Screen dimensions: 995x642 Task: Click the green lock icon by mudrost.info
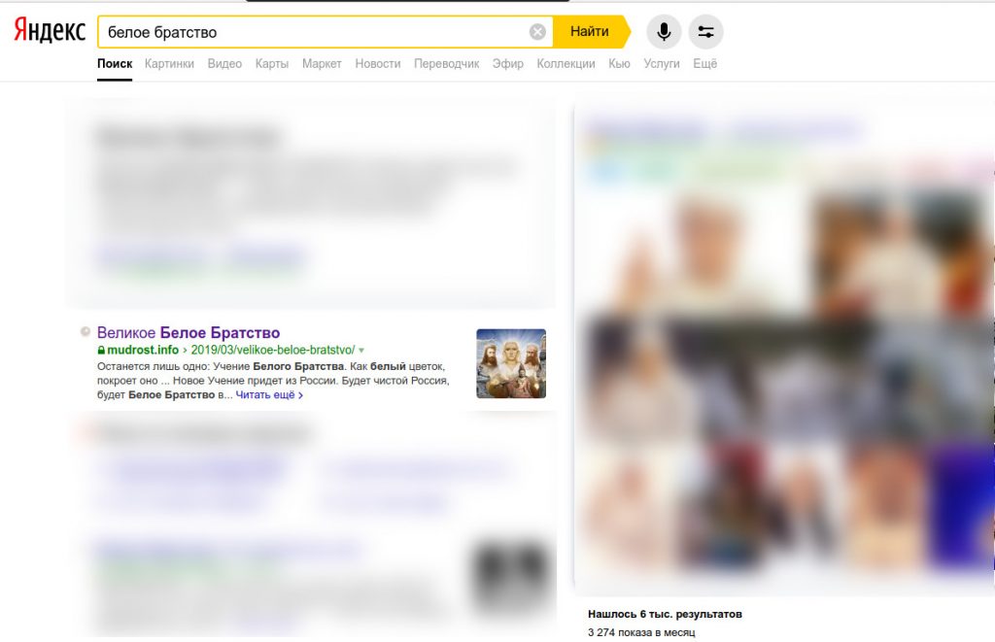(x=101, y=350)
